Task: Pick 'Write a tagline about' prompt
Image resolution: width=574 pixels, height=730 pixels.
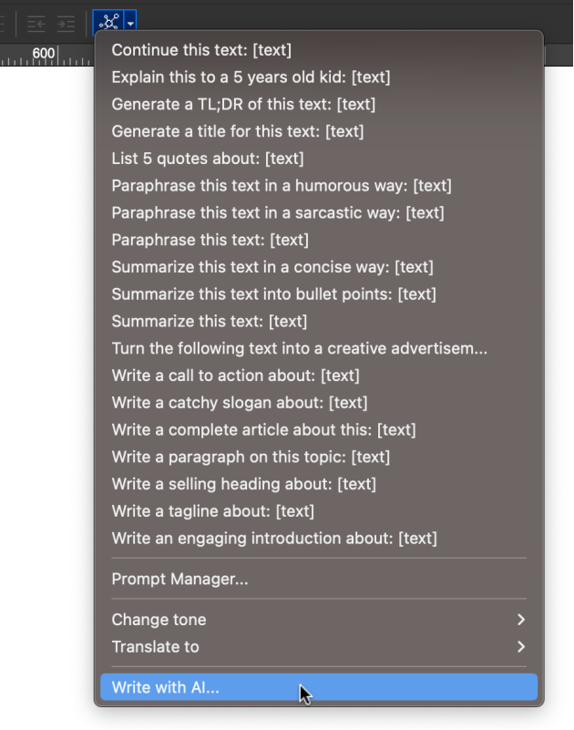Action: pyautogui.click(x=213, y=511)
